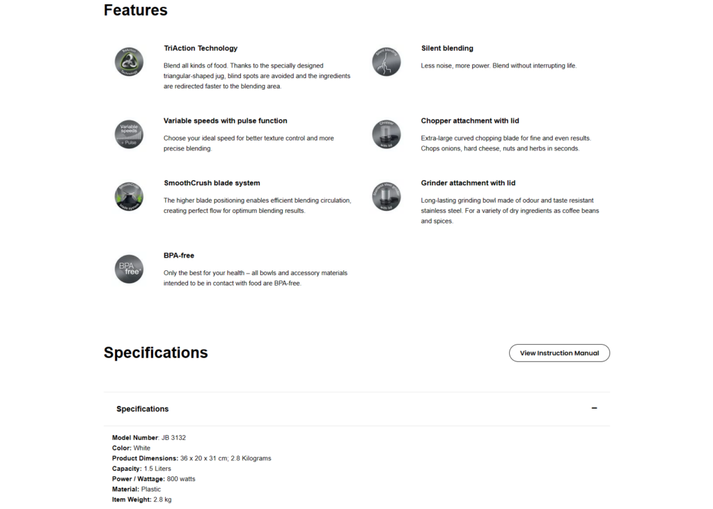The height and width of the screenshot is (509, 713).
Task: Click Chopper attachment with lid heading
Action: [470, 121]
